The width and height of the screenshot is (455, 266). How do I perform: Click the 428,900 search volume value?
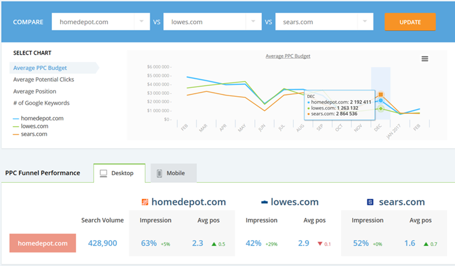click(x=102, y=243)
